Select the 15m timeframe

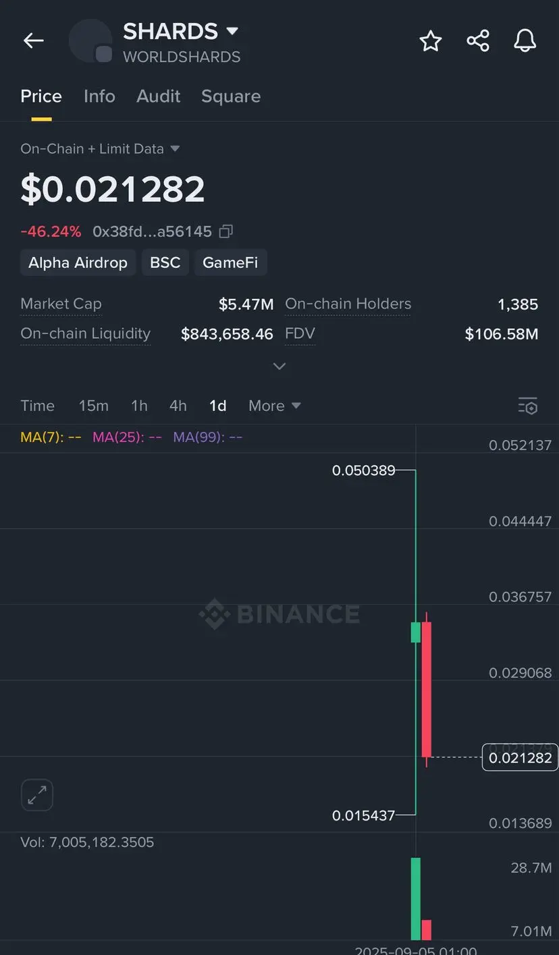(93, 406)
